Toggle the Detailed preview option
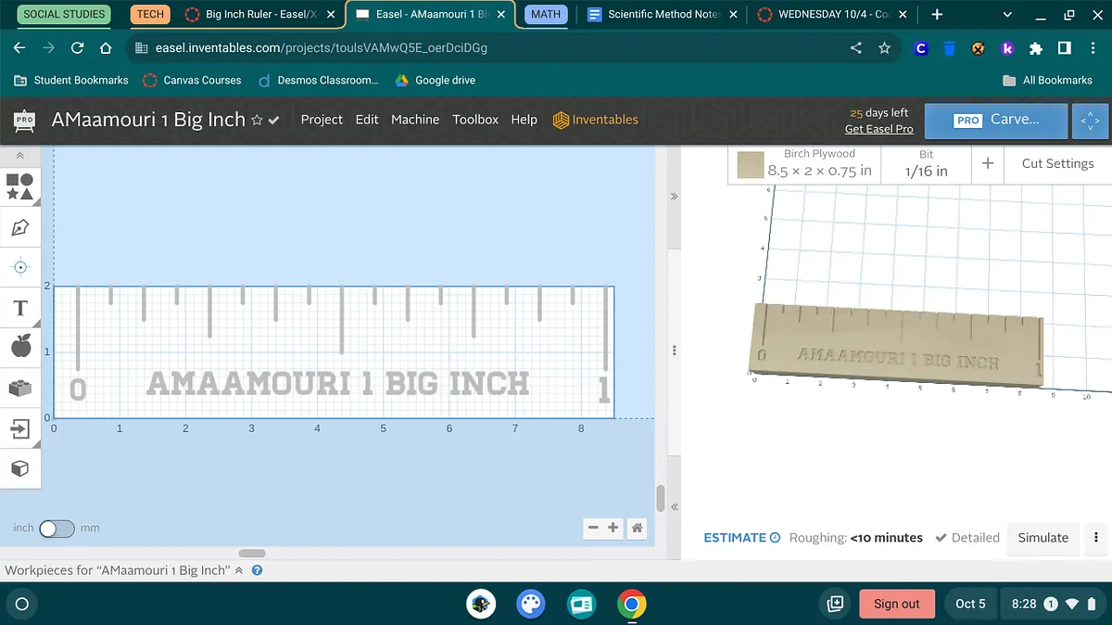The image size is (1112, 625). pos(967,538)
